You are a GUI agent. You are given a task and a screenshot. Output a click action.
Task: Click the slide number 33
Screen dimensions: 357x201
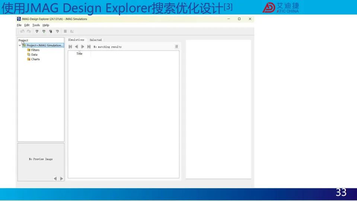point(341,192)
